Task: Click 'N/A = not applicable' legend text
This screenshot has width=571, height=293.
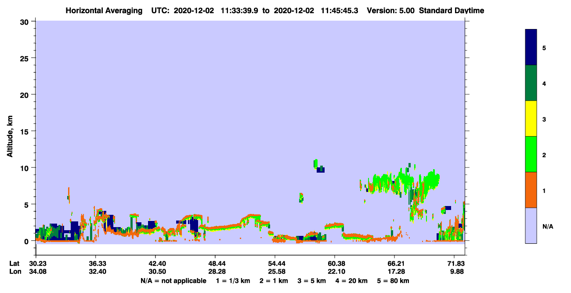Action: point(173,281)
